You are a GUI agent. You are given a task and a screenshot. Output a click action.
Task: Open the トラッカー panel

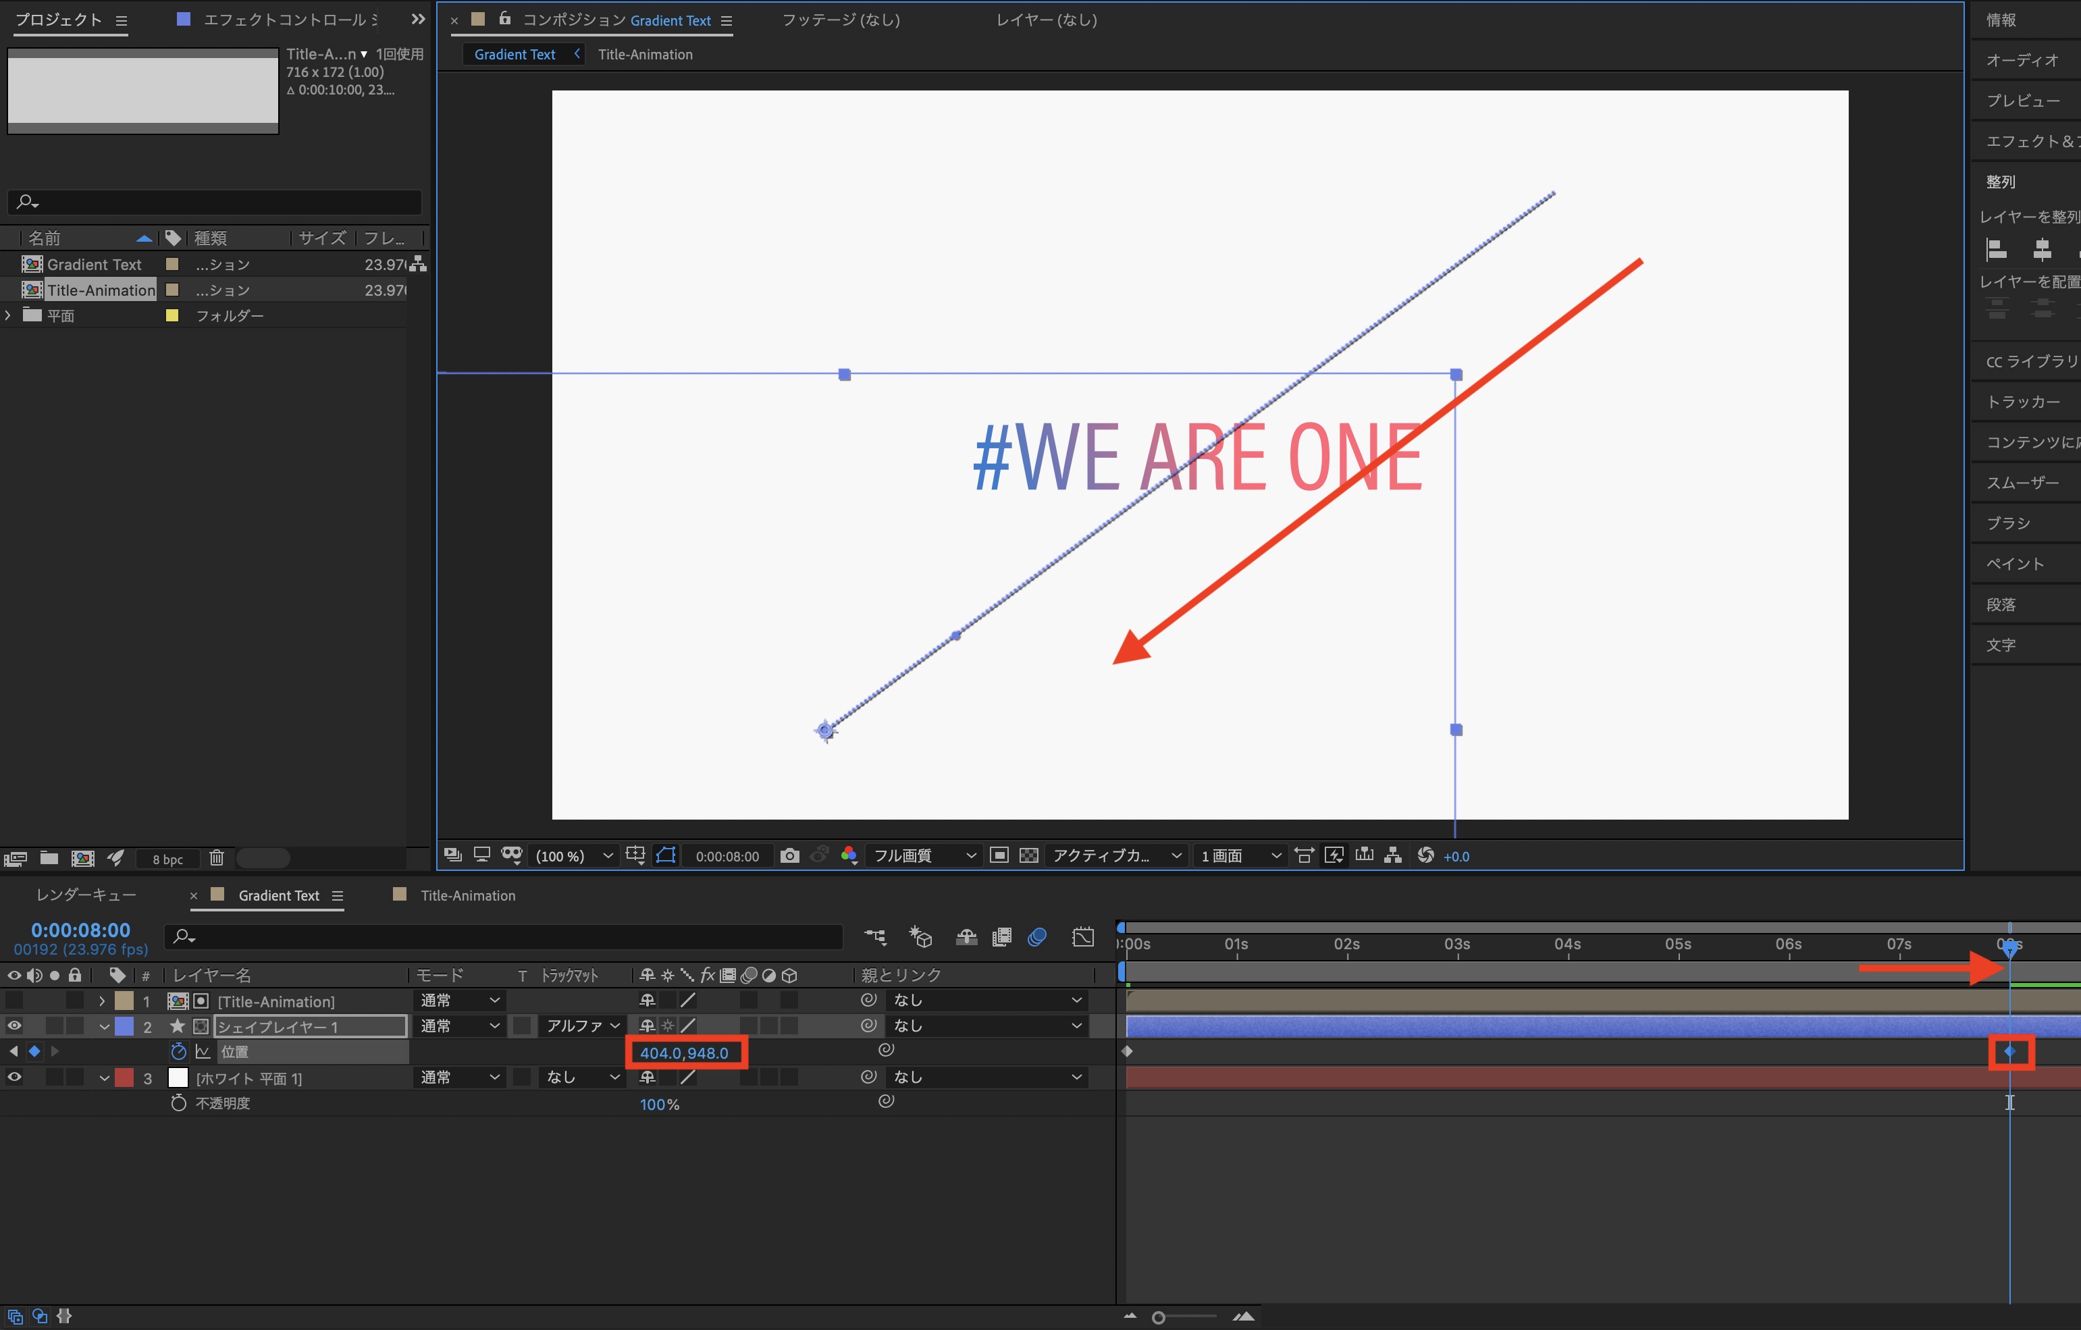pyautogui.click(x=2022, y=402)
